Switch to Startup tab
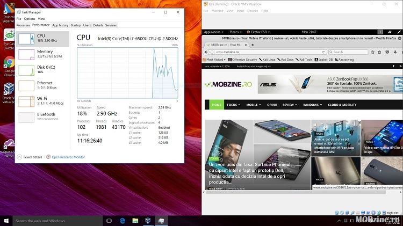 [76, 25]
